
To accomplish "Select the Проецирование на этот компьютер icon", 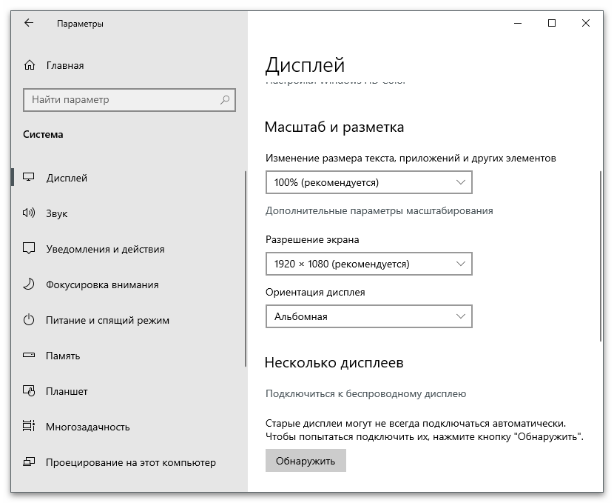I will [x=28, y=462].
